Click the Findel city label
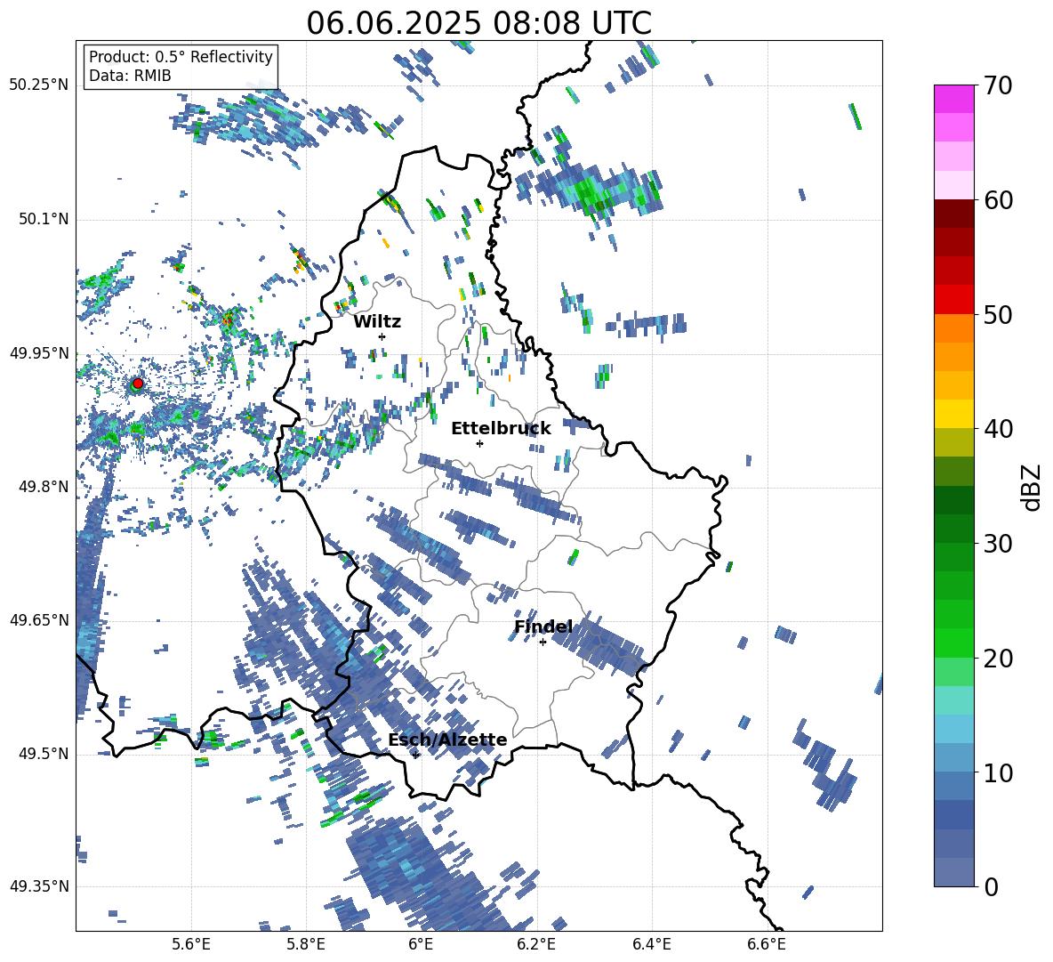Image resolution: width=1053 pixels, height=962 pixels. [543, 627]
